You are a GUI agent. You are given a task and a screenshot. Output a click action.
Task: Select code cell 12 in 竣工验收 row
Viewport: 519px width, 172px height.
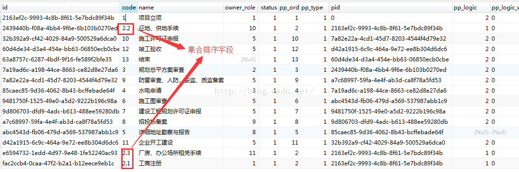click(129, 49)
